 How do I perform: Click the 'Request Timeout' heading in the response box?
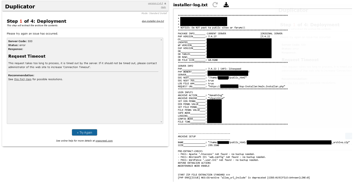[x=27, y=56]
